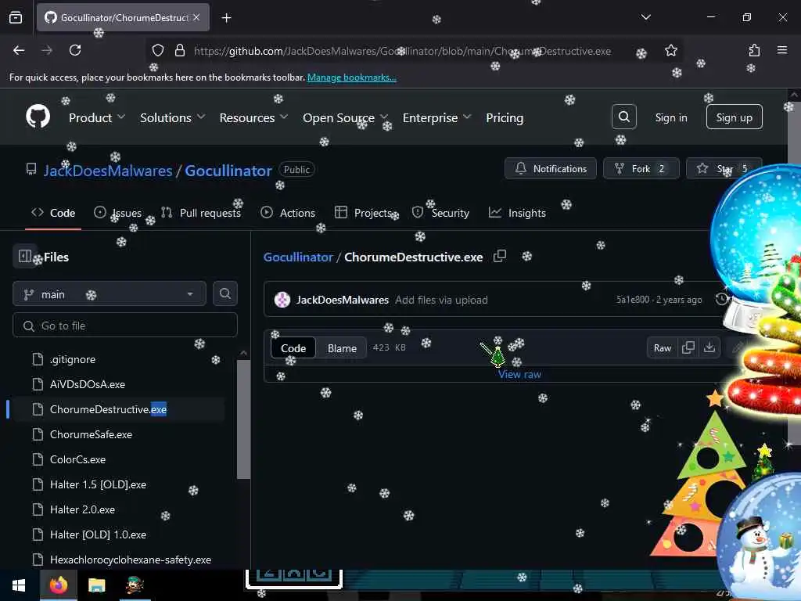Click commit hash 5a1e800
This screenshot has height=601, width=801.
click(x=632, y=300)
